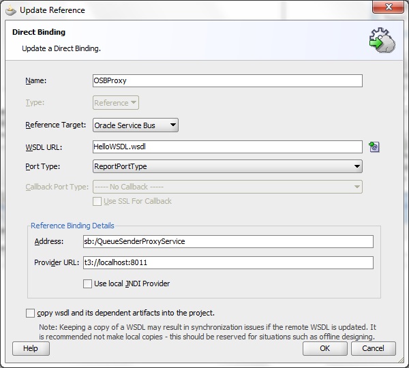Edit the Provider URL t3://localhost:8011 field
Screen dimensions: 409x368
click(228, 262)
